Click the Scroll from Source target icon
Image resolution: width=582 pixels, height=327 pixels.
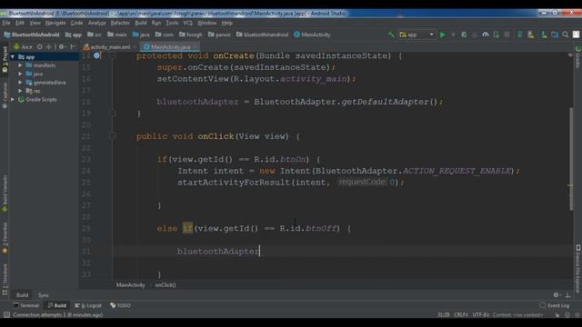(39, 47)
